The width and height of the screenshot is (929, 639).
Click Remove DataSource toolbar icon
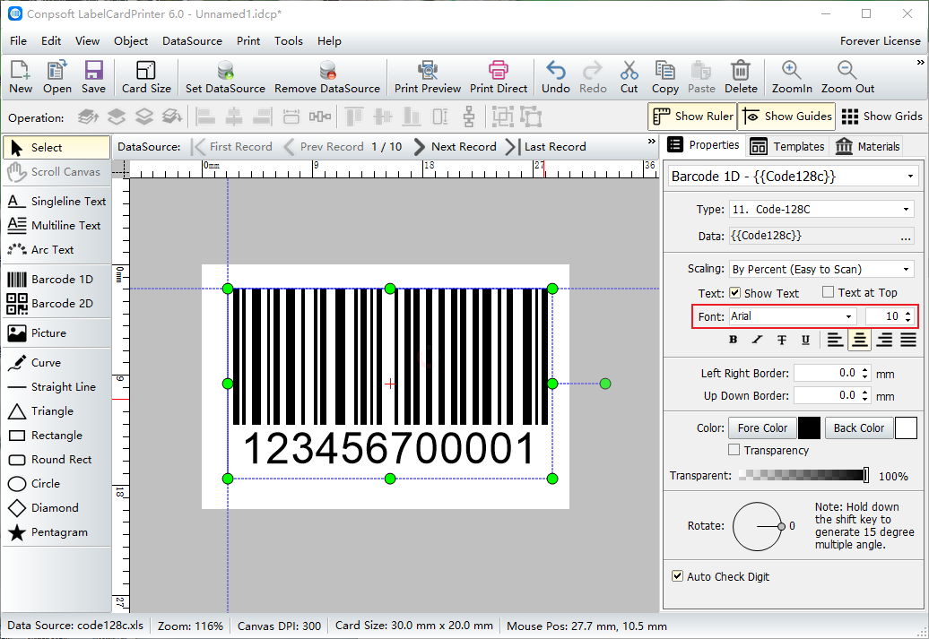[x=327, y=77]
